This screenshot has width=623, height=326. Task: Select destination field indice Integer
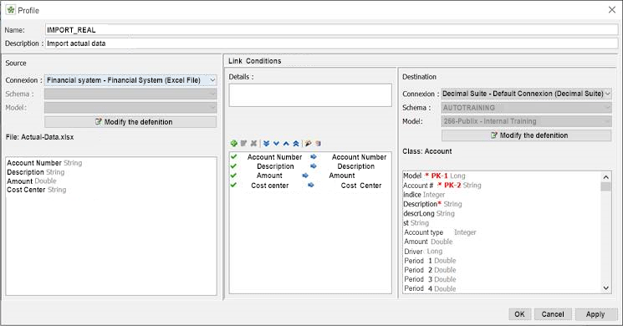(424, 195)
